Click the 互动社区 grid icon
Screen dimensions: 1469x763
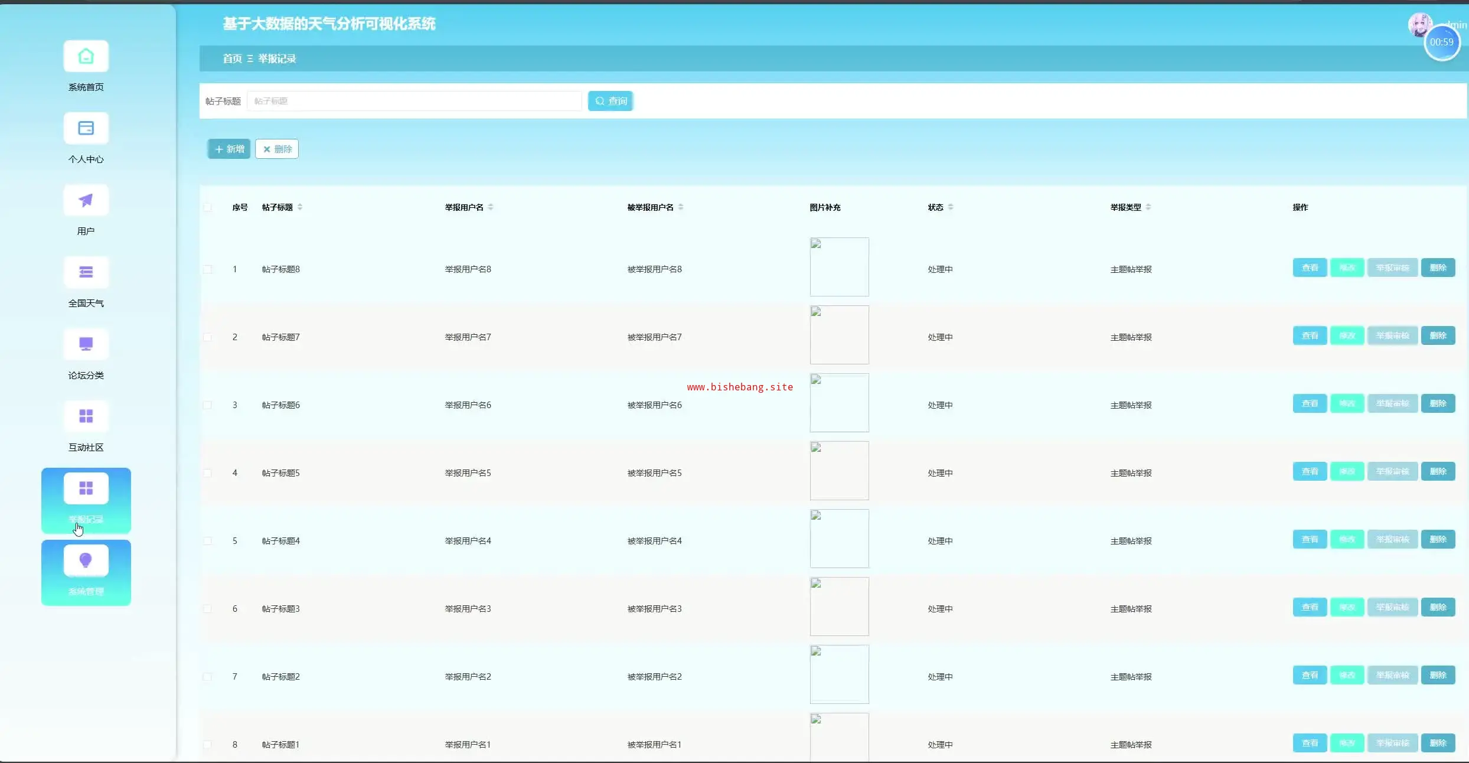pos(86,417)
